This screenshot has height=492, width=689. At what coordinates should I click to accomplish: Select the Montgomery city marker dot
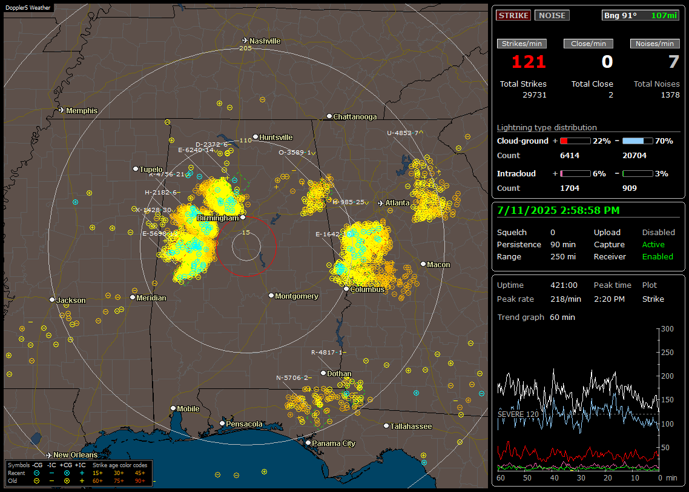[271, 296]
